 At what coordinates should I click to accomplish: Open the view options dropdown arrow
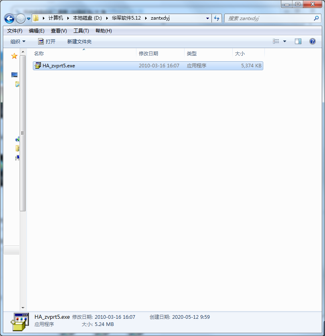(285, 41)
